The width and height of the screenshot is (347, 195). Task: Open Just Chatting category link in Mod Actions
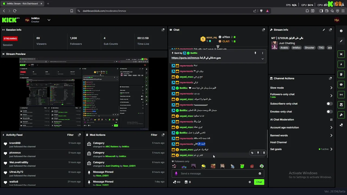112,166
